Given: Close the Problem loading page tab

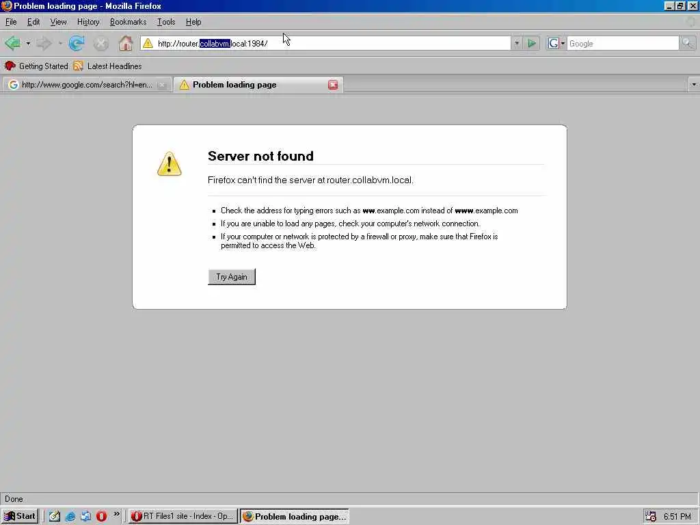Looking at the screenshot, I should point(333,85).
